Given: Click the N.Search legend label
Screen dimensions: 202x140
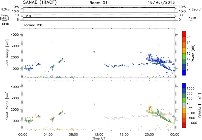Looking at the screenshot, I should pos(195,9).
